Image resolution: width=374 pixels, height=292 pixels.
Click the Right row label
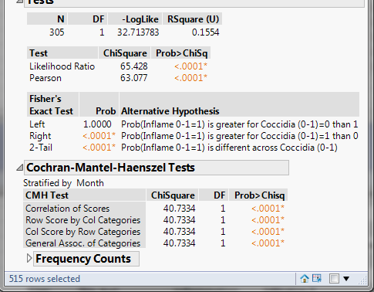[x=40, y=136]
